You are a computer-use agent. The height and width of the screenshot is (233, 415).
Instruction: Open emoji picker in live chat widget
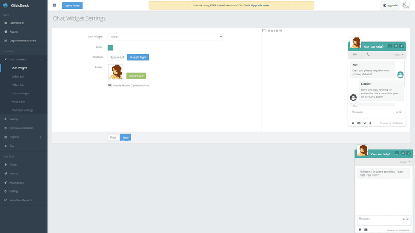(x=408, y=219)
